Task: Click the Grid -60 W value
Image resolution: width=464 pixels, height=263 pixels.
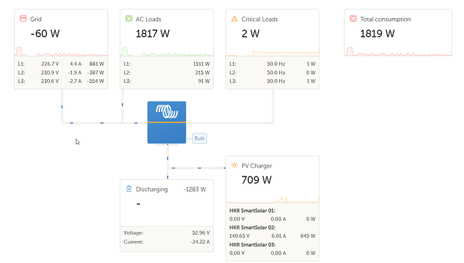Action: pos(45,34)
